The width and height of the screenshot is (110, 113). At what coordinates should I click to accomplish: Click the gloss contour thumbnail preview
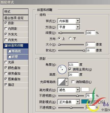click(x=62, y=82)
